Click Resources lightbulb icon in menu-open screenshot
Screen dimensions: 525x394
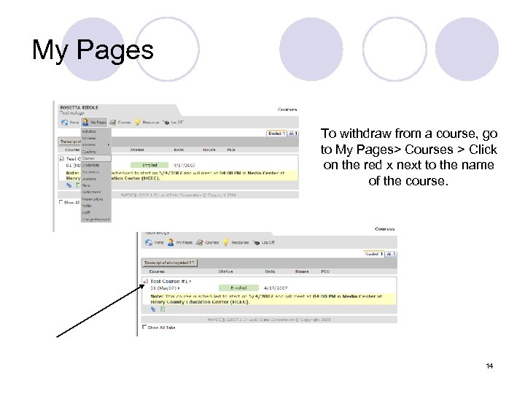[x=137, y=123]
